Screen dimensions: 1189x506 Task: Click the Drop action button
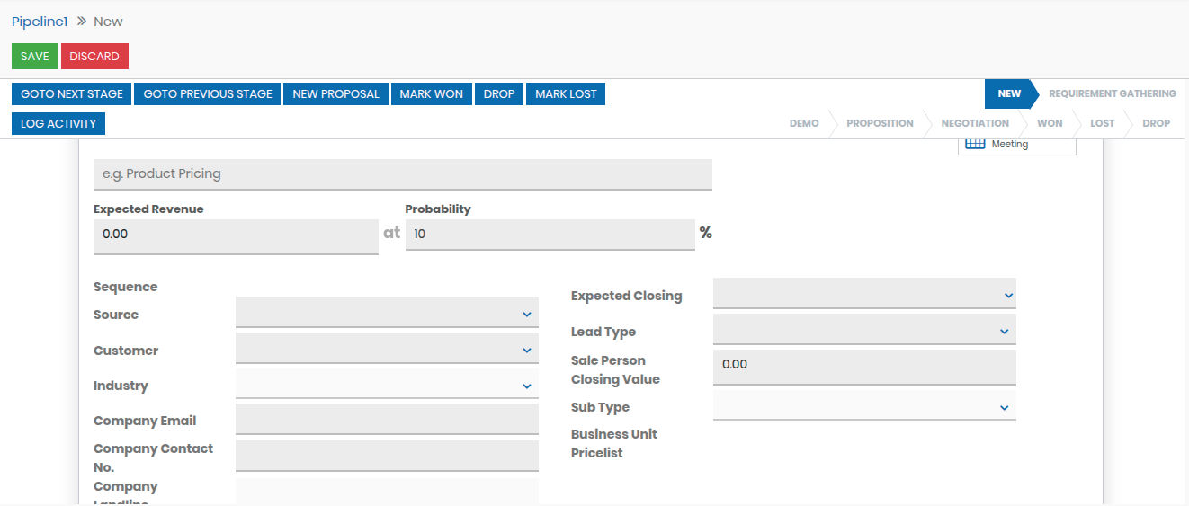[x=499, y=93]
